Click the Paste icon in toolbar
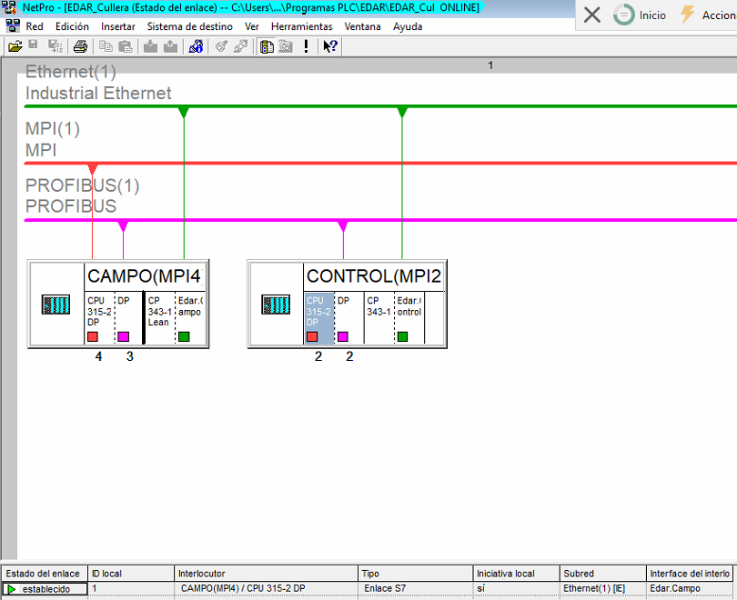 pyautogui.click(x=126, y=46)
